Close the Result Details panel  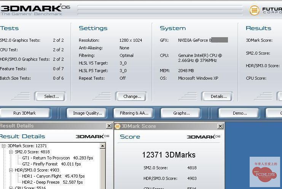tap(109, 126)
